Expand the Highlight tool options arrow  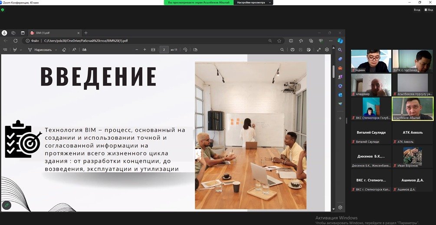click(x=21, y=50)
